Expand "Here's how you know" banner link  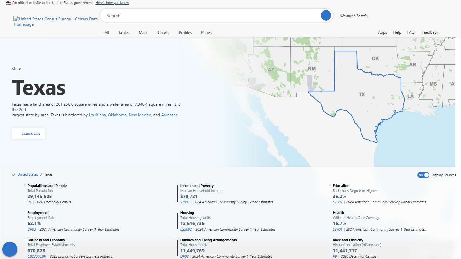[112, 3]
